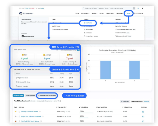Click the clock icon beside USDT: Transfer
Screen dimensions: 158x126
[x=17, y=86]
